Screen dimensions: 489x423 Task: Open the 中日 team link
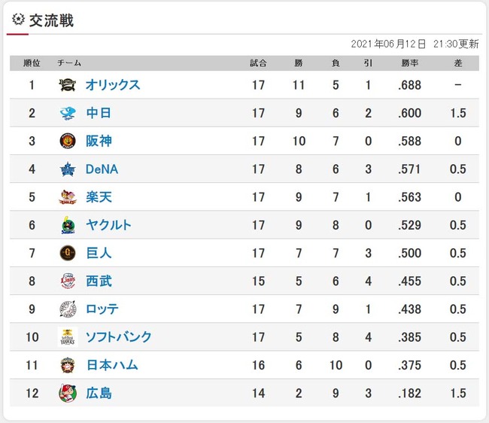(99, 114)
